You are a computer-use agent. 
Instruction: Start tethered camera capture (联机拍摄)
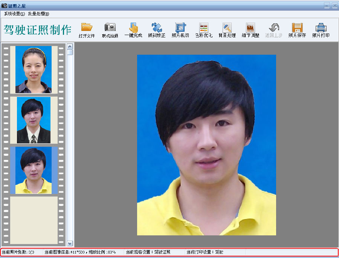click(110, 28)
